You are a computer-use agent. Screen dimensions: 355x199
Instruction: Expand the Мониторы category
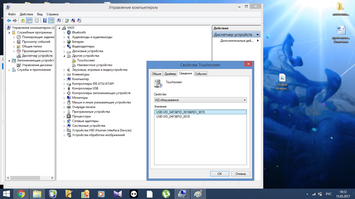(64, 98)
